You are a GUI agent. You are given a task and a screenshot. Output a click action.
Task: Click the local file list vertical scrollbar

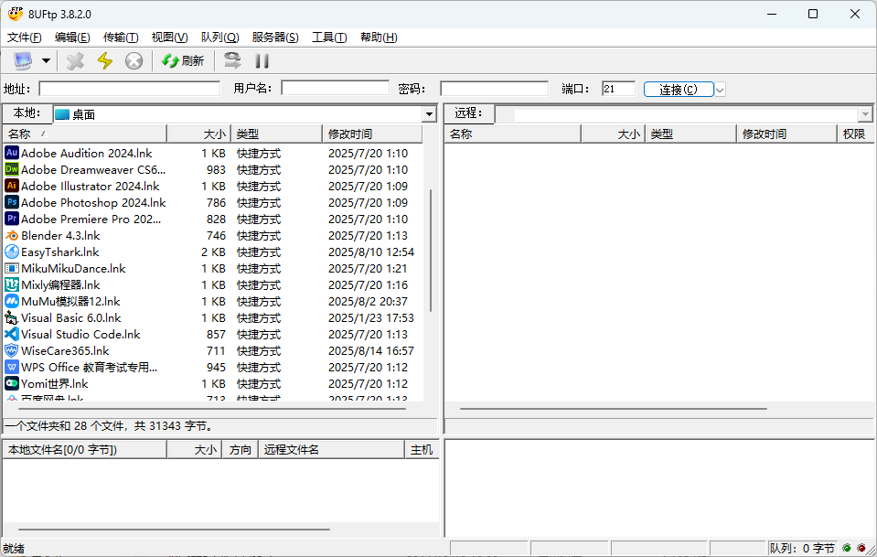click(x=431, y=251)
